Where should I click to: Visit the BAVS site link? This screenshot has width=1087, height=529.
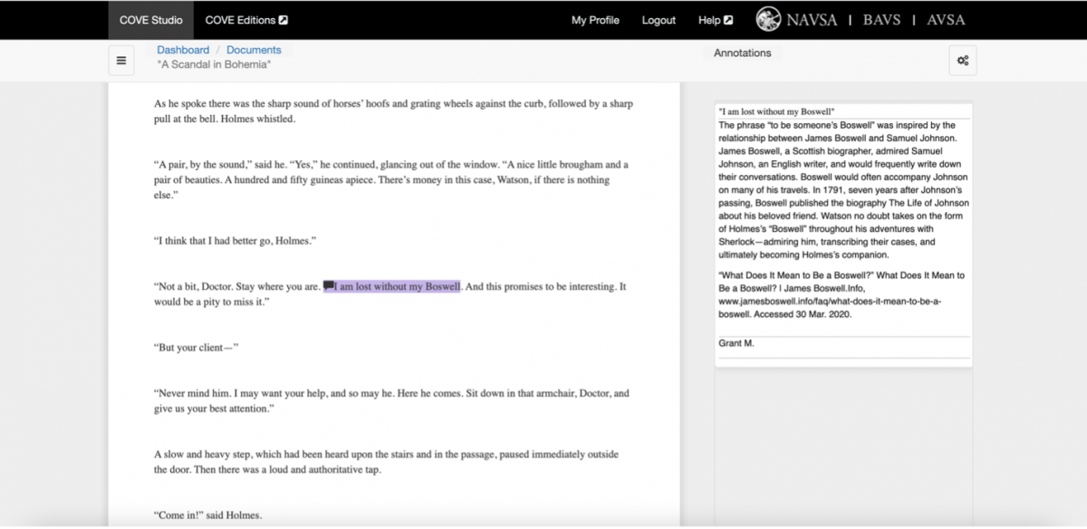pyautogui.click(x=881, y=20)
